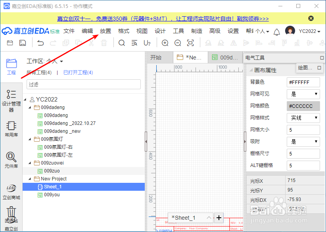Open the 网格样式 style dropdown
The image size is (326, 232).
(x=303, y=118)
